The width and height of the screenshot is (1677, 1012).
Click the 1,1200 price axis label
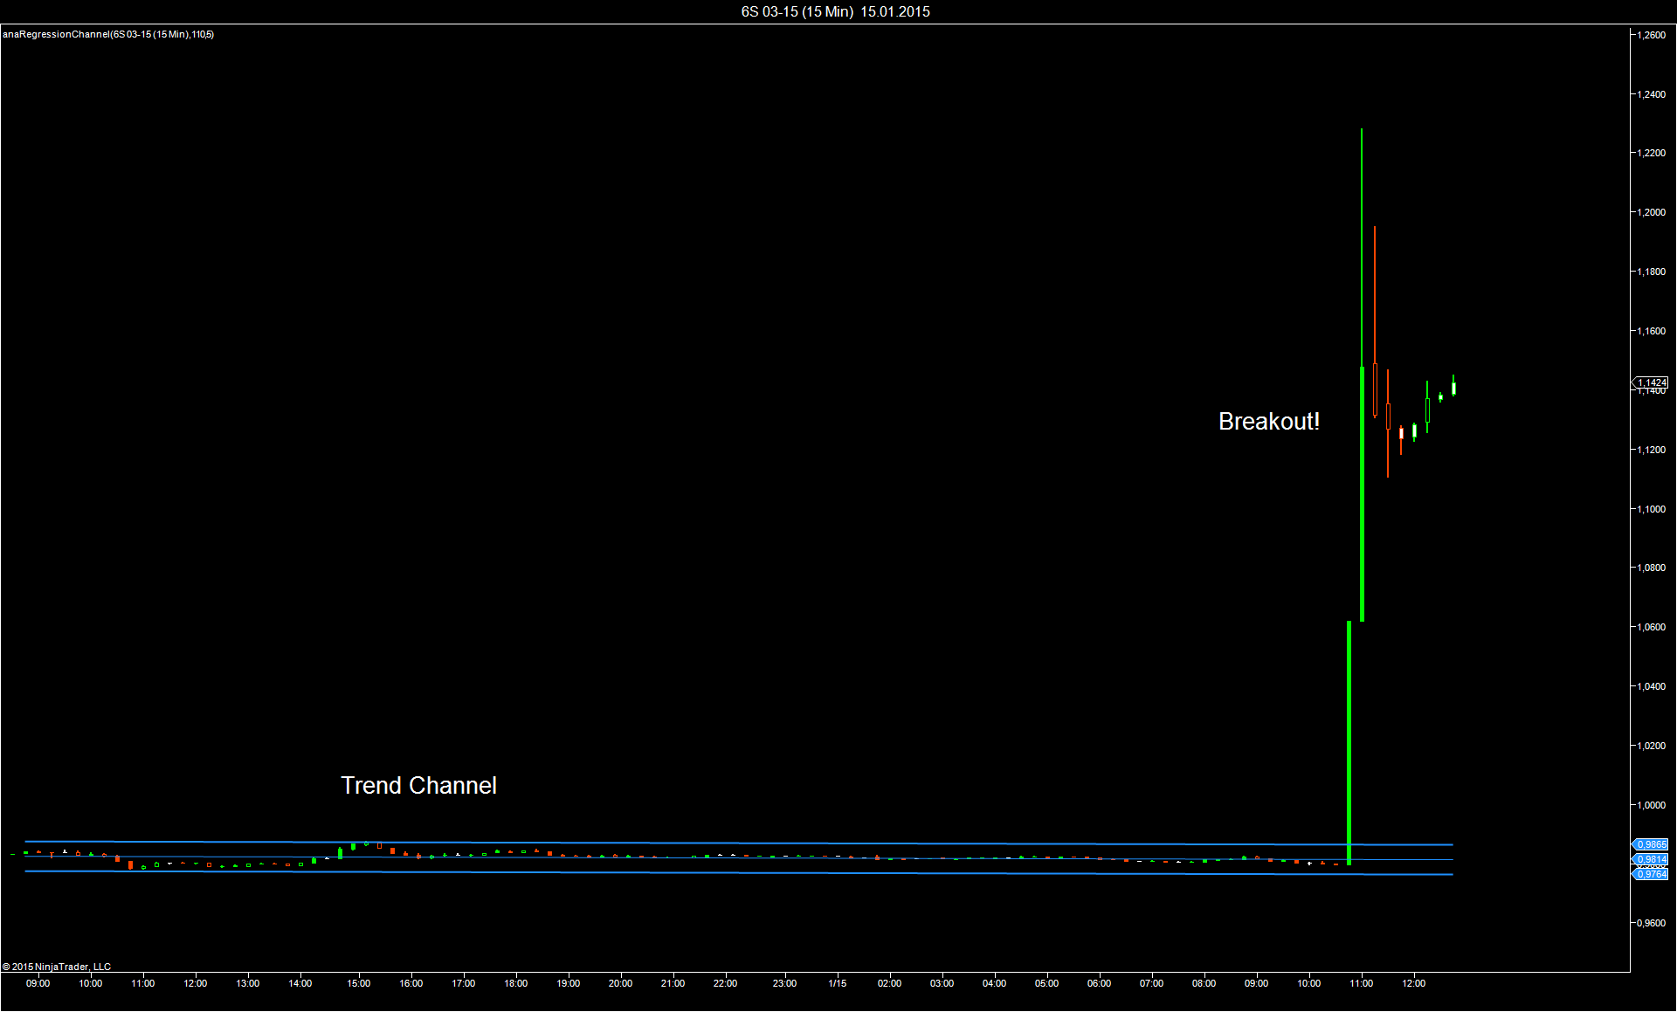(1651, 450)
